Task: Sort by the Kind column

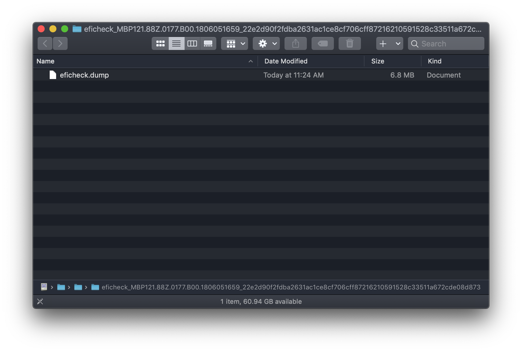Action: tap(455, 61)
